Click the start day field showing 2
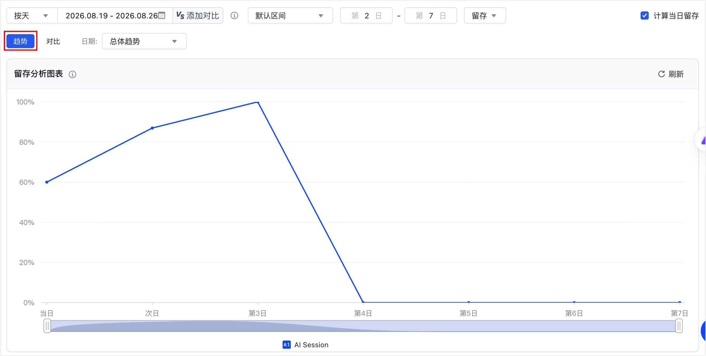 366,16
